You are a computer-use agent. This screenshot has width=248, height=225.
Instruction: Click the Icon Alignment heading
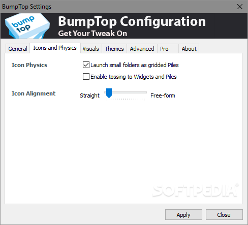pos(34,93)
